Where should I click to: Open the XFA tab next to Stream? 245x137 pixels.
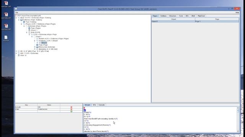coord(95,105)
